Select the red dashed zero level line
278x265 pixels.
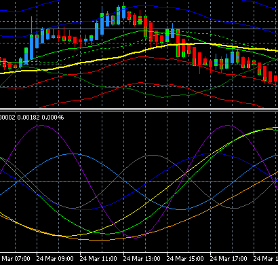point(139,181)
